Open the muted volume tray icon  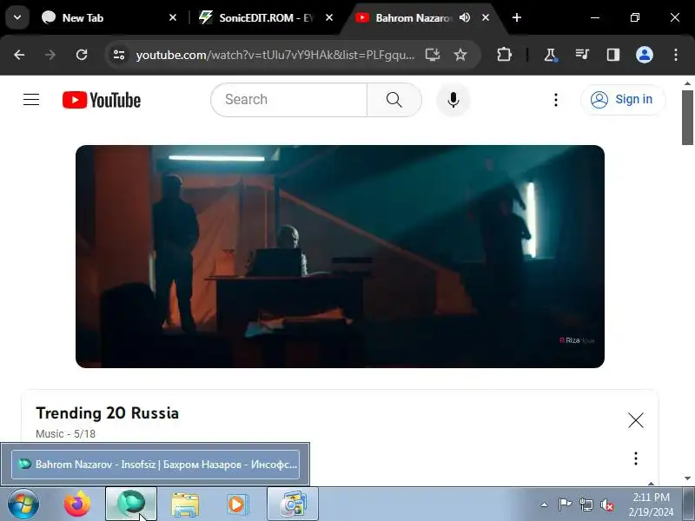pyautogui.click(x=606, y=505)
